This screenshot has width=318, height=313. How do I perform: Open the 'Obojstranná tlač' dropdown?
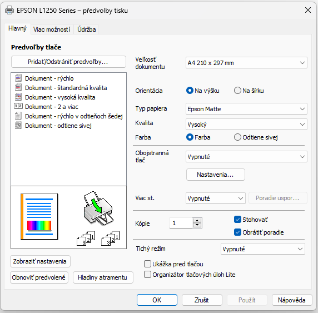click(246, 157)
